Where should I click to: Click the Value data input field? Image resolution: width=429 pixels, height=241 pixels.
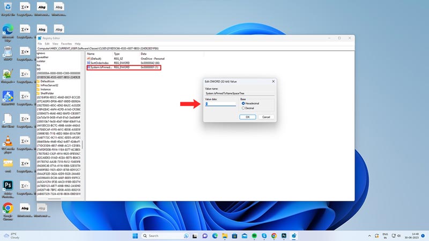click(x=220, y=103)
